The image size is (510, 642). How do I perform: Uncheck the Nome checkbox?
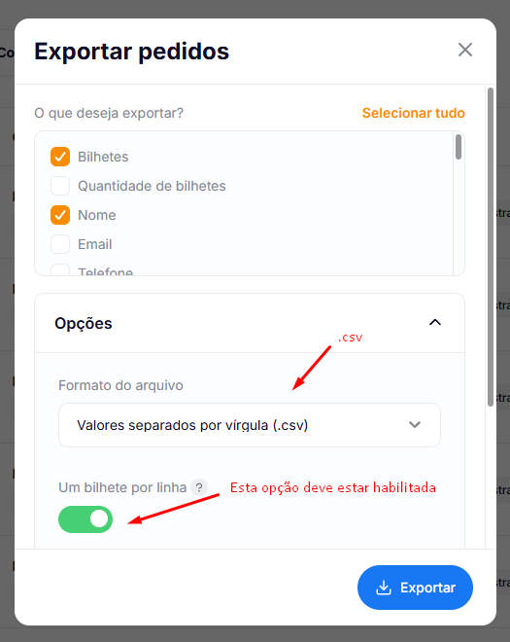pos(60,215)
